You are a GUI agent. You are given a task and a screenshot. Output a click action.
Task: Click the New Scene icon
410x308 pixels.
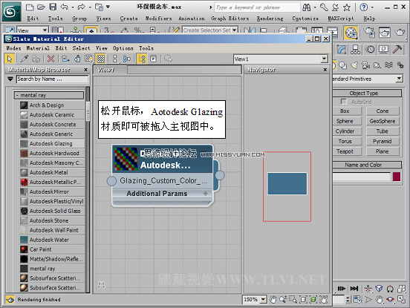click(30, 7)
